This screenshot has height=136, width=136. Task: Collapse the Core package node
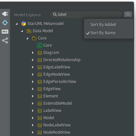click(x=27, y=38)
